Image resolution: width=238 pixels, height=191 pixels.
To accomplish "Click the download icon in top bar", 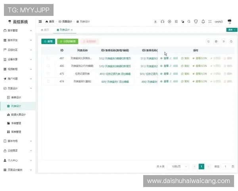I will 155,21.
